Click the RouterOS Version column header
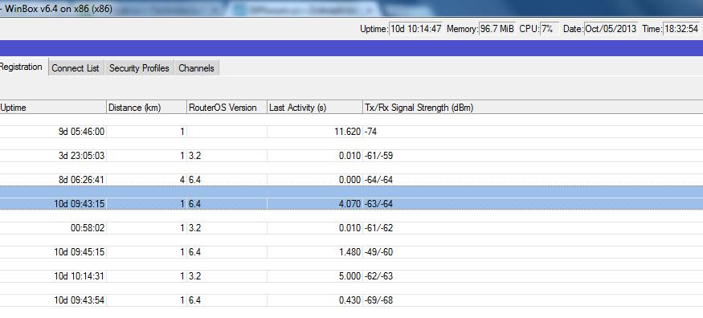 tap(227, 108)
